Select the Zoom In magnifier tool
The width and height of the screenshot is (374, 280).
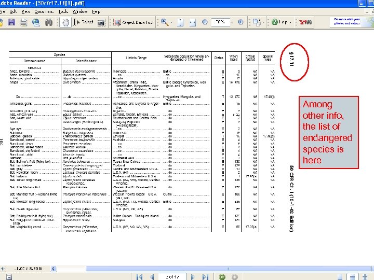pos(164,22)
